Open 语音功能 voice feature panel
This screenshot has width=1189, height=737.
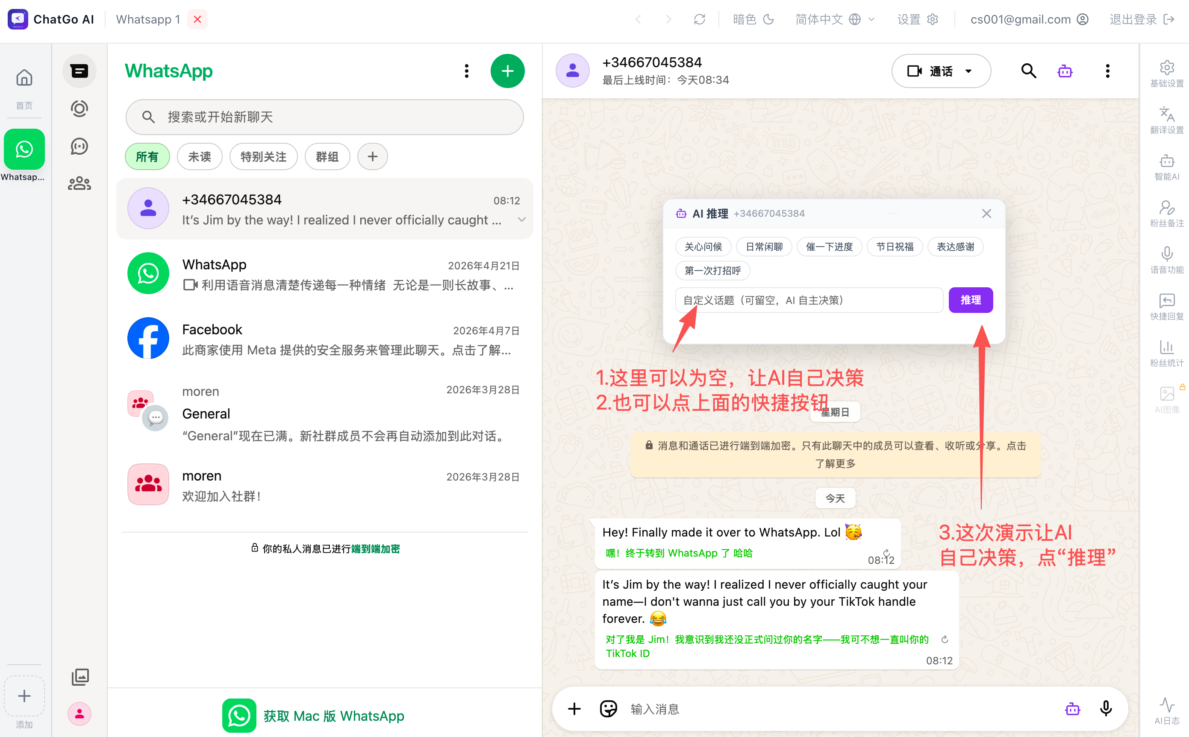pyautogui.click(x=1167, y=260)
